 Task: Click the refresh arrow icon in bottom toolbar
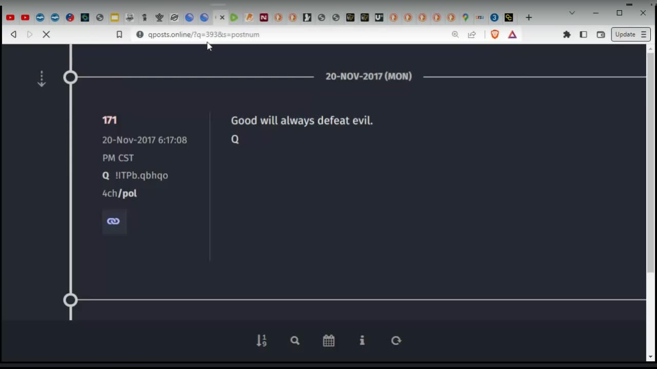396,340
